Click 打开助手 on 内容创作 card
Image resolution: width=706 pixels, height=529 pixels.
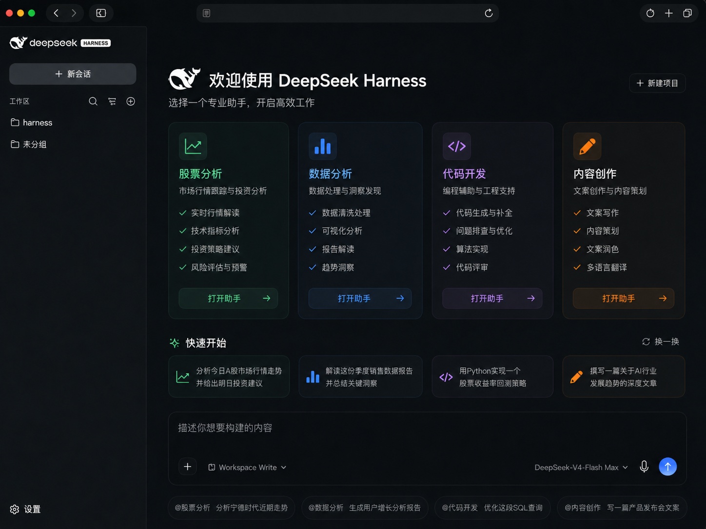click(624, 298)
